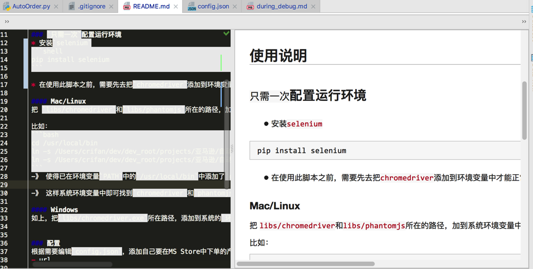533x269 pixels.
Task: Click the 'libs/chromedriver.exe' text on line 33
Action: click(x=102, y=218)
